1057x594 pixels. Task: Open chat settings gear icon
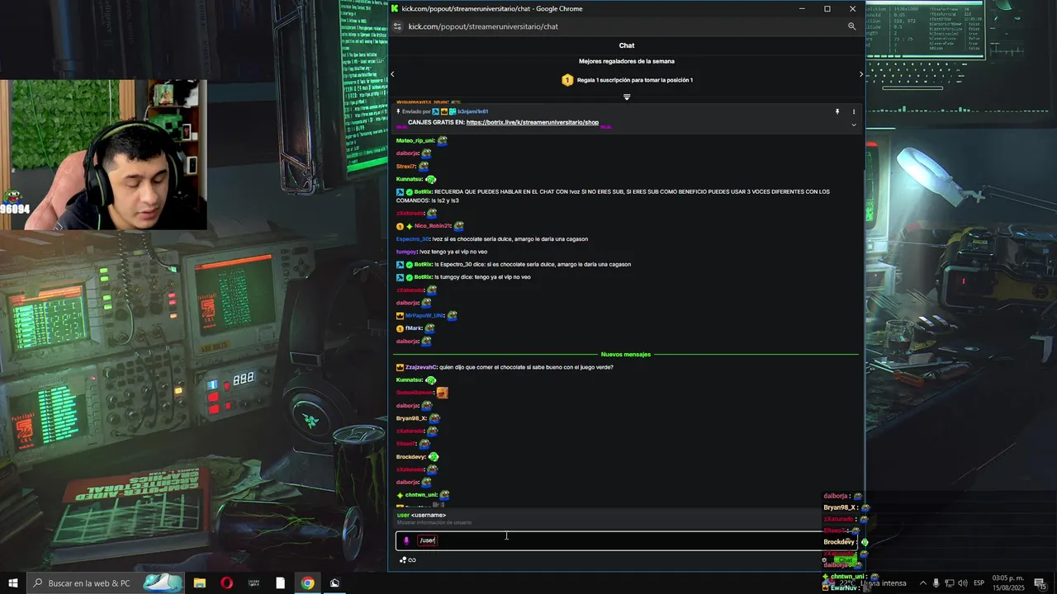824,560
